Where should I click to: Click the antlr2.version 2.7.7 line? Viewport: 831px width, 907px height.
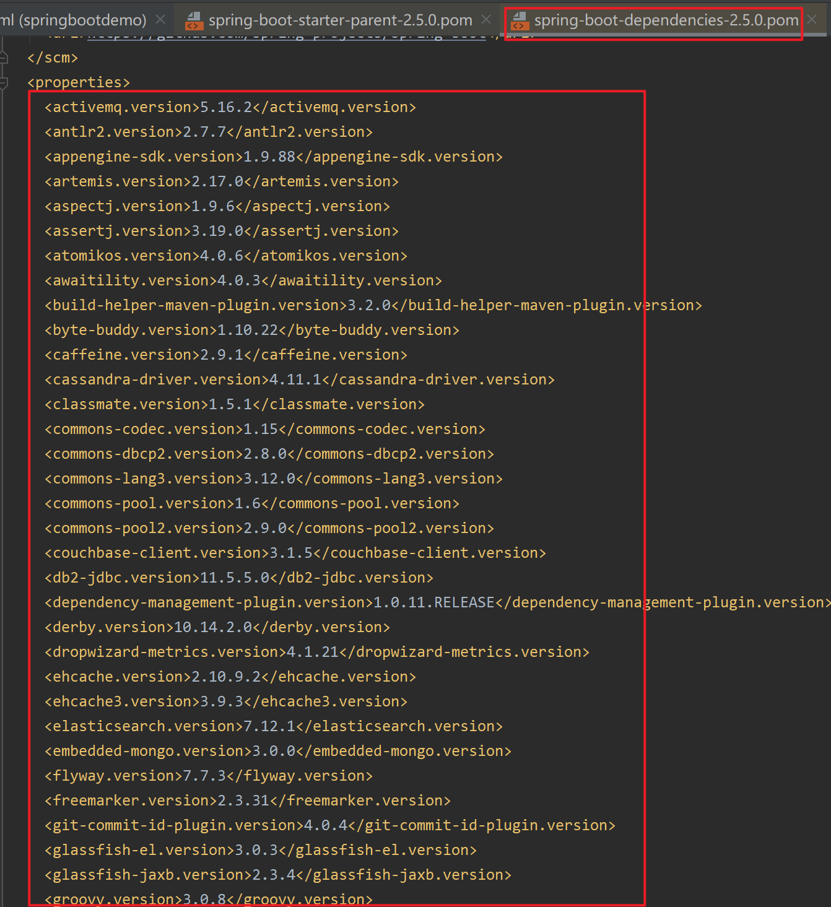click(209, 132)
